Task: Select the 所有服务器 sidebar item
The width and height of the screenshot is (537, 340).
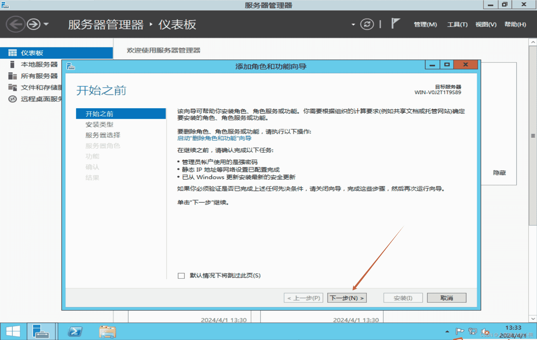Action: pyautogui.click(x=39, y=76)
